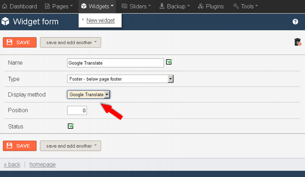Open the Display method dropdown

coord(89,94)
